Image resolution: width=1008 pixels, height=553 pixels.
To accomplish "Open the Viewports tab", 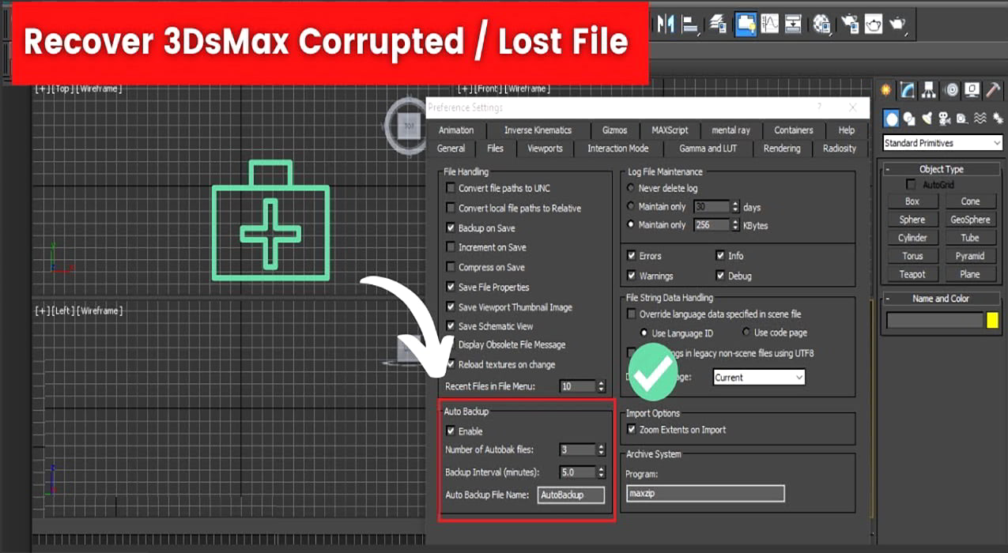I will pos(546,149).
